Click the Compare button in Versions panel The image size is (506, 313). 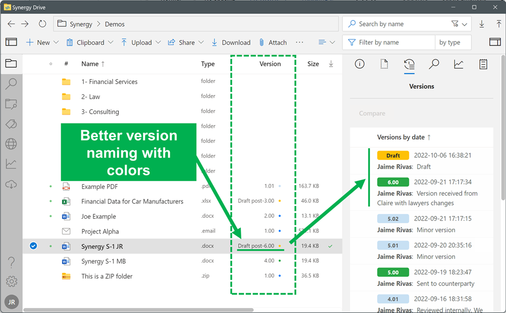point(372,113)
